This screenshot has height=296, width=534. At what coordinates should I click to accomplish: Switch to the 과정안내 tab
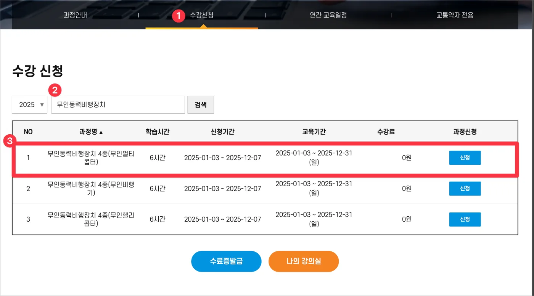[75, 15]
